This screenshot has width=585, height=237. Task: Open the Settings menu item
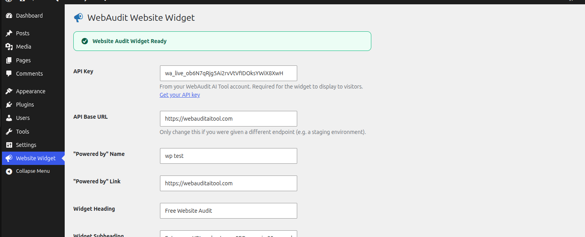tap(33, 145)
